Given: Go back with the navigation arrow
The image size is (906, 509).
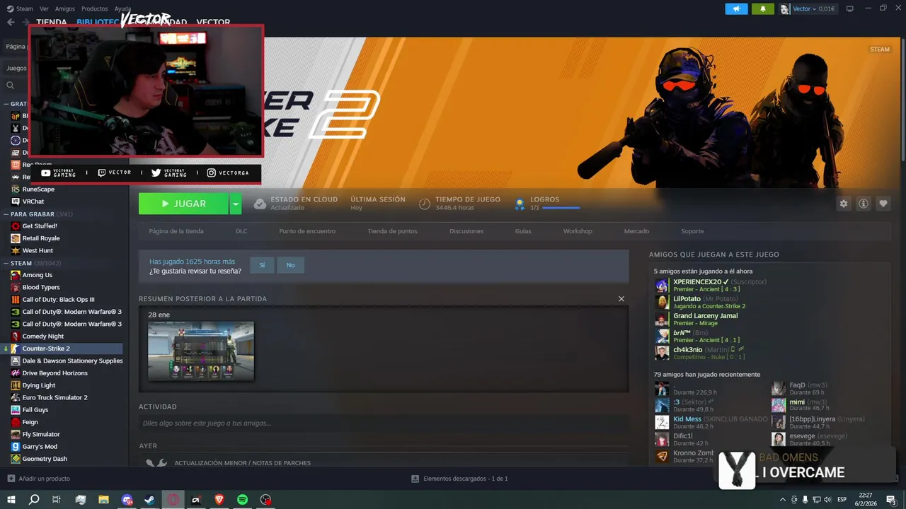Looking at the screenshot, I should 11,22.
